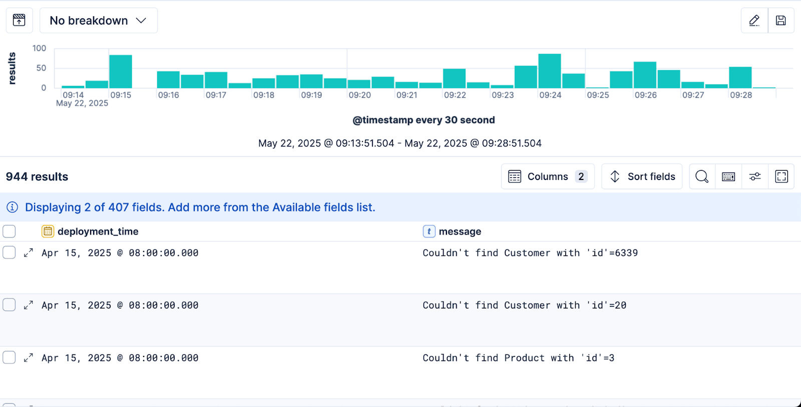Screen dimensions: 801x407
Task: Click the message column header
Action: click(x=460, y=231)
